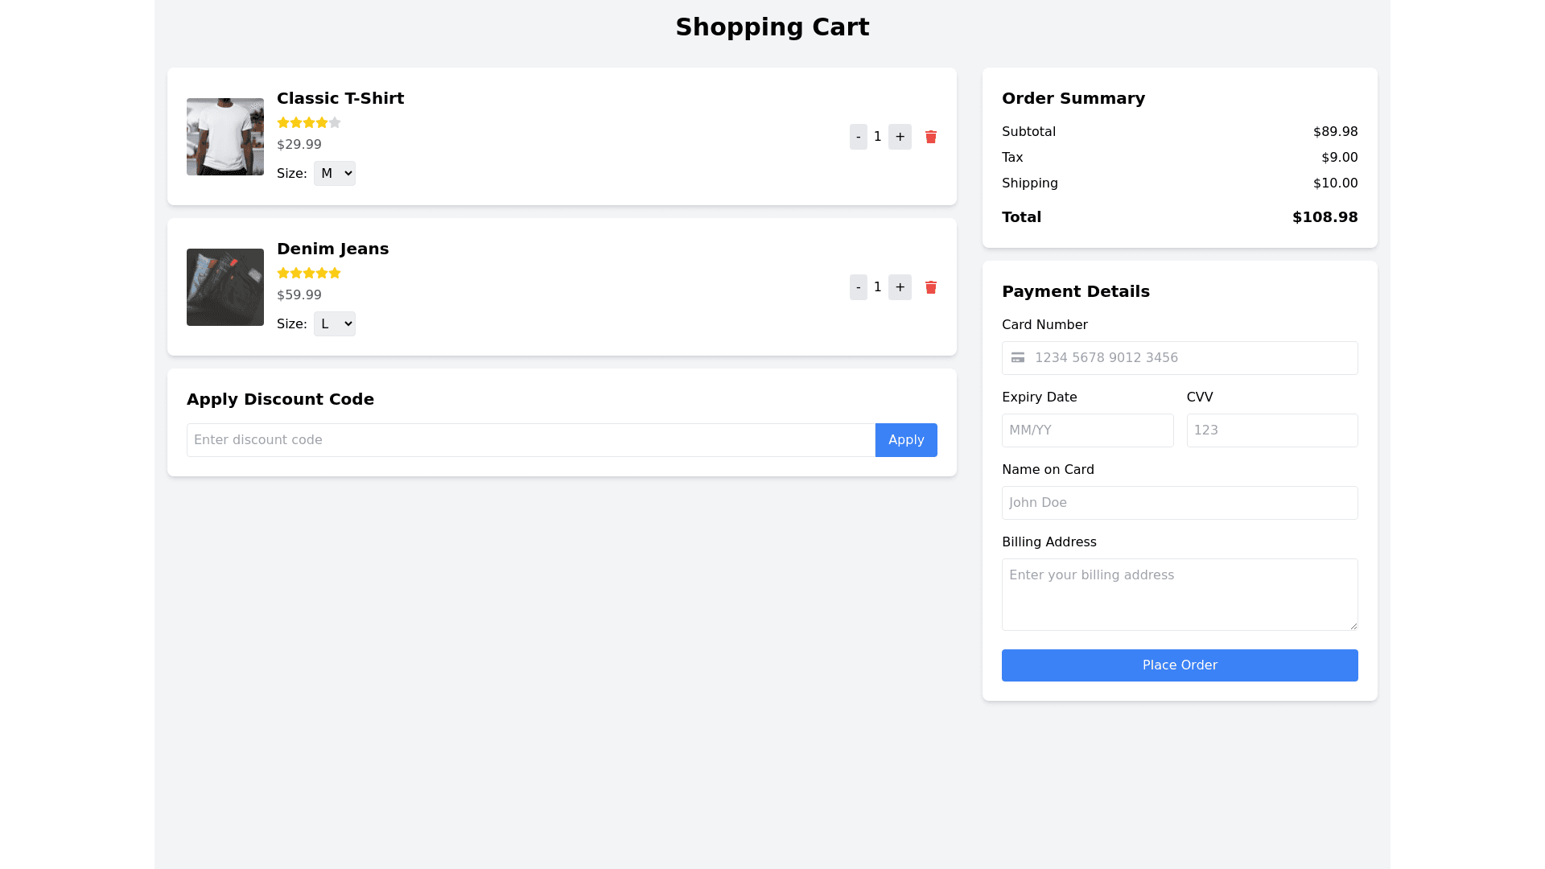
Task: Increase Classic T-Shirt quantity with plus
Action: [x=900, y=137]
